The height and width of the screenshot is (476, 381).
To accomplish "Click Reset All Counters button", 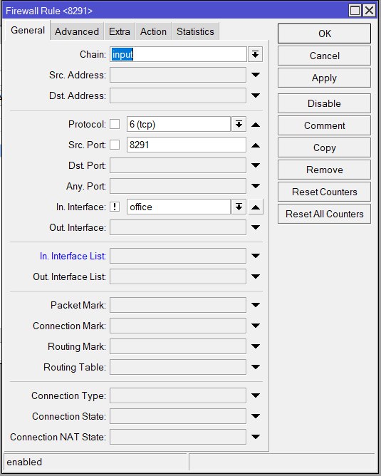I will 324,214.
